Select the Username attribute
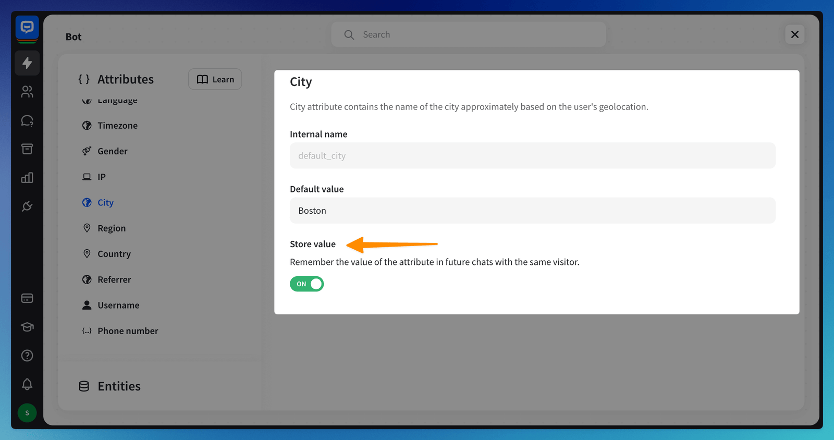This screenshot has height=440, width=834. coord(118,305)
